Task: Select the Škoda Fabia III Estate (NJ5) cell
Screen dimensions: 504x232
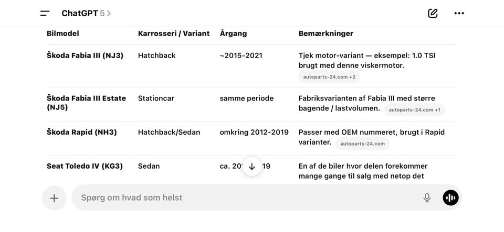Action: [86, 103]
